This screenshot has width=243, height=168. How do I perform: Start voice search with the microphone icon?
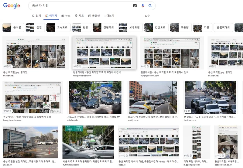click(143, 6)
